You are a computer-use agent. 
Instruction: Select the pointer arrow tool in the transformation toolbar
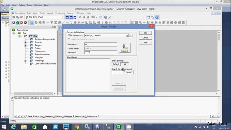[32, 22]
